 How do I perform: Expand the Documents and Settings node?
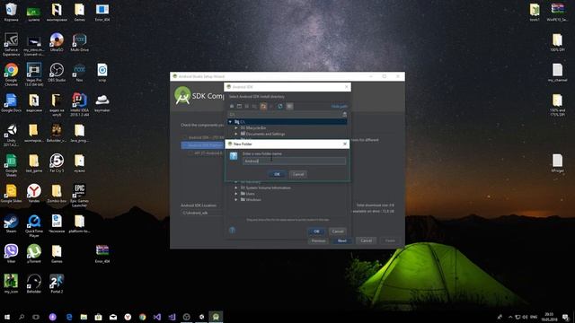click(x=236, y=134)
